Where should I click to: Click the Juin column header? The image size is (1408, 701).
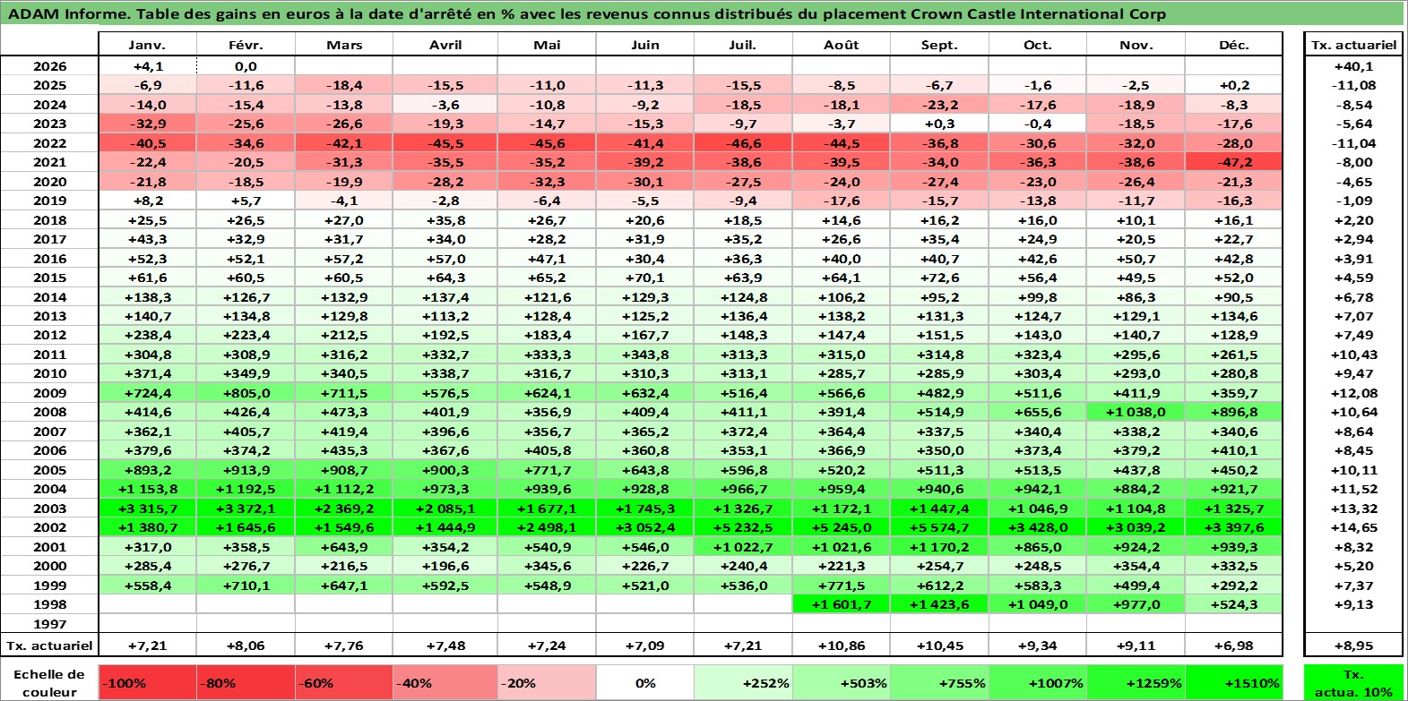645,45
